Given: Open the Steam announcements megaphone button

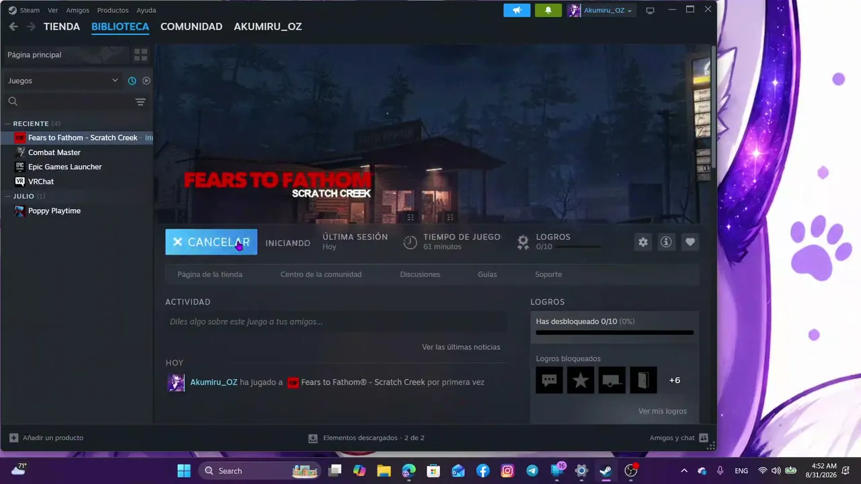Looking at the screenshot, I should (517, 10).
